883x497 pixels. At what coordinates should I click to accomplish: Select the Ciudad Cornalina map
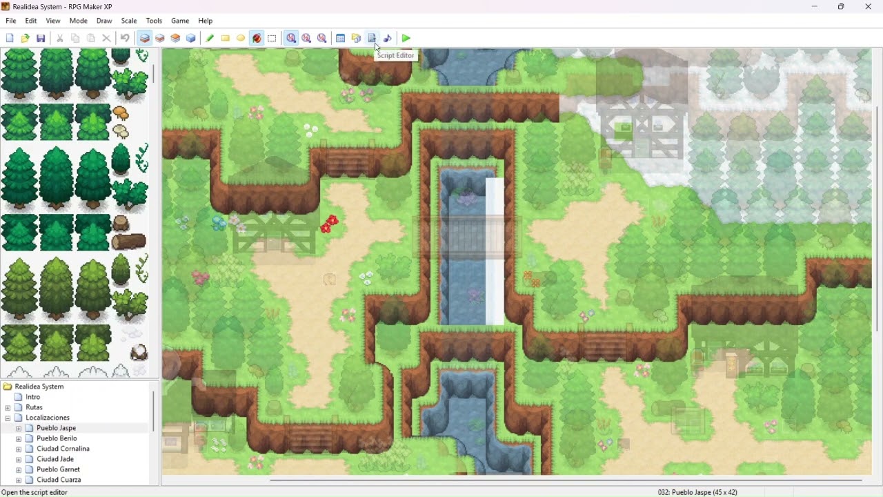coord(63,449)
